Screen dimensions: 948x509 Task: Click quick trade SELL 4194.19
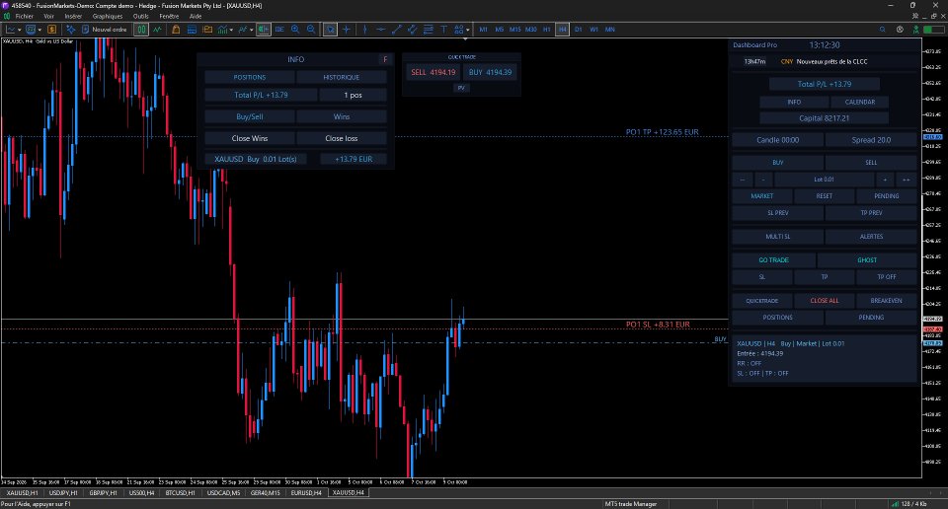click(x=434, y=72)
